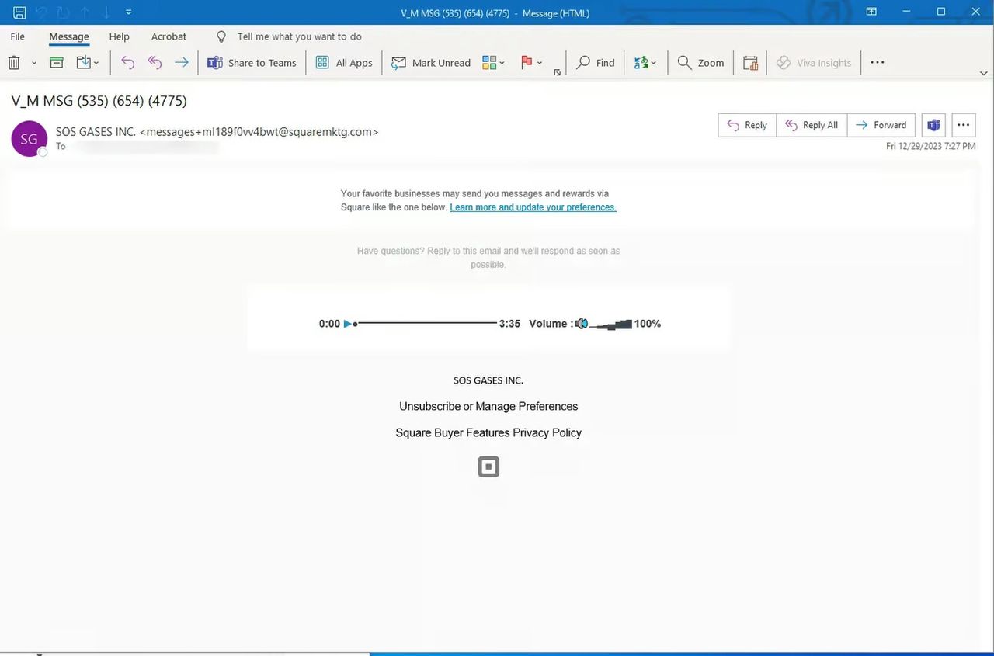
Task: Close the message window
Action: point(976,12)
